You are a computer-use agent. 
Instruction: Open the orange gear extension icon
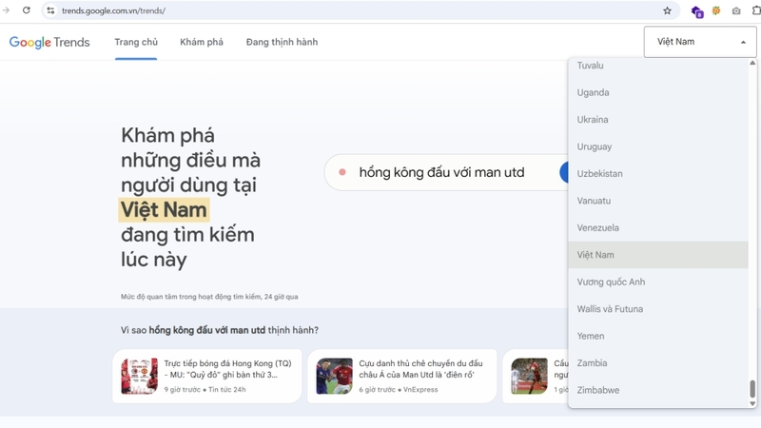tap(716, 10)
